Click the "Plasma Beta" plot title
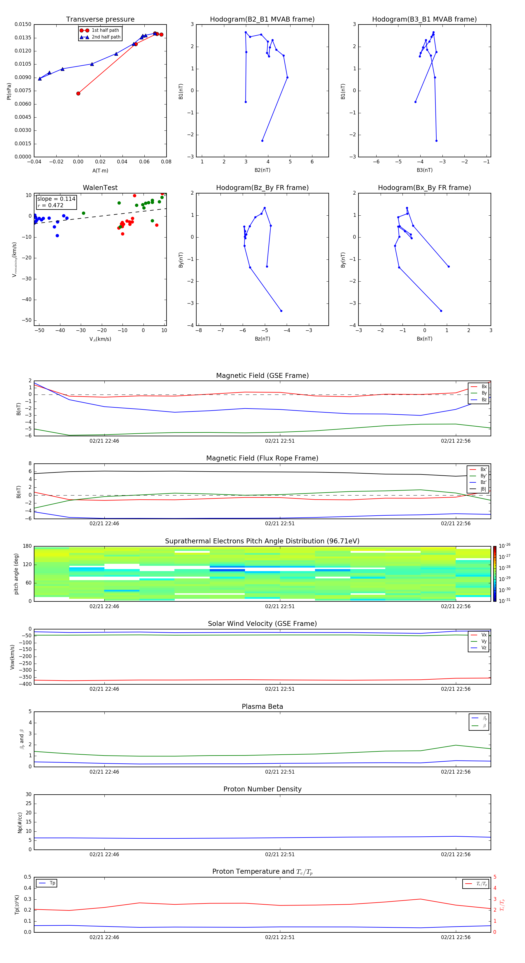This screenshot has height=963, width=525. (x=262, y=706)
